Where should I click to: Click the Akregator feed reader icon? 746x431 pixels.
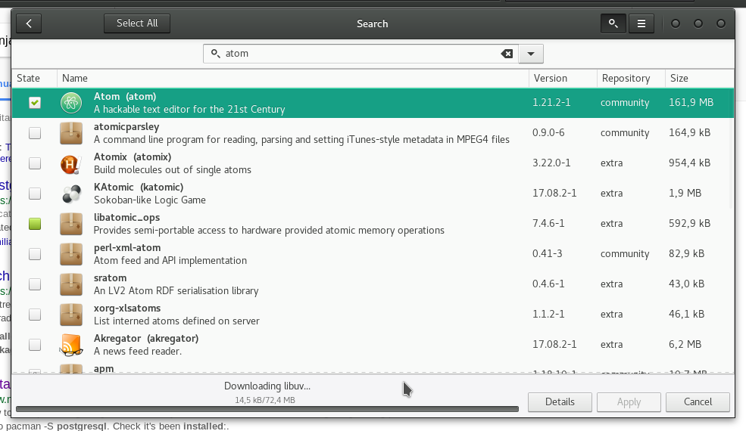pyautogui.click(x=71, y=345)
